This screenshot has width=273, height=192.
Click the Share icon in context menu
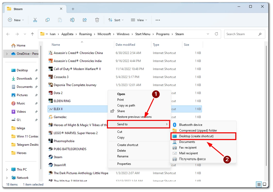click(112, 111)
